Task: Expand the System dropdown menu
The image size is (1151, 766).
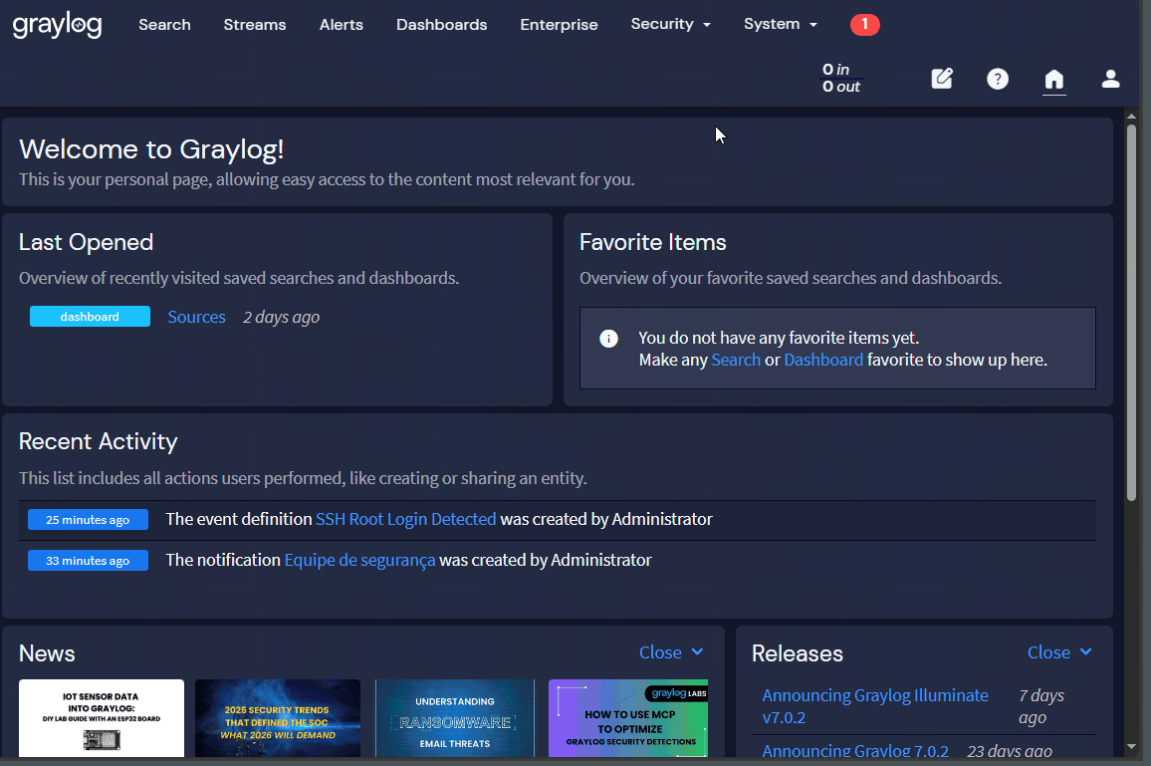Action: tap(780, 25)
